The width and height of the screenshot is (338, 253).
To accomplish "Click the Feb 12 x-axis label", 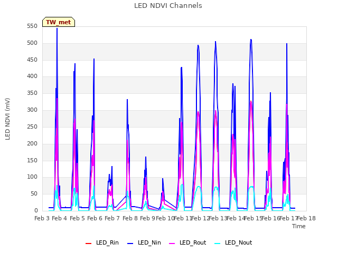I will tap(200, 218).
